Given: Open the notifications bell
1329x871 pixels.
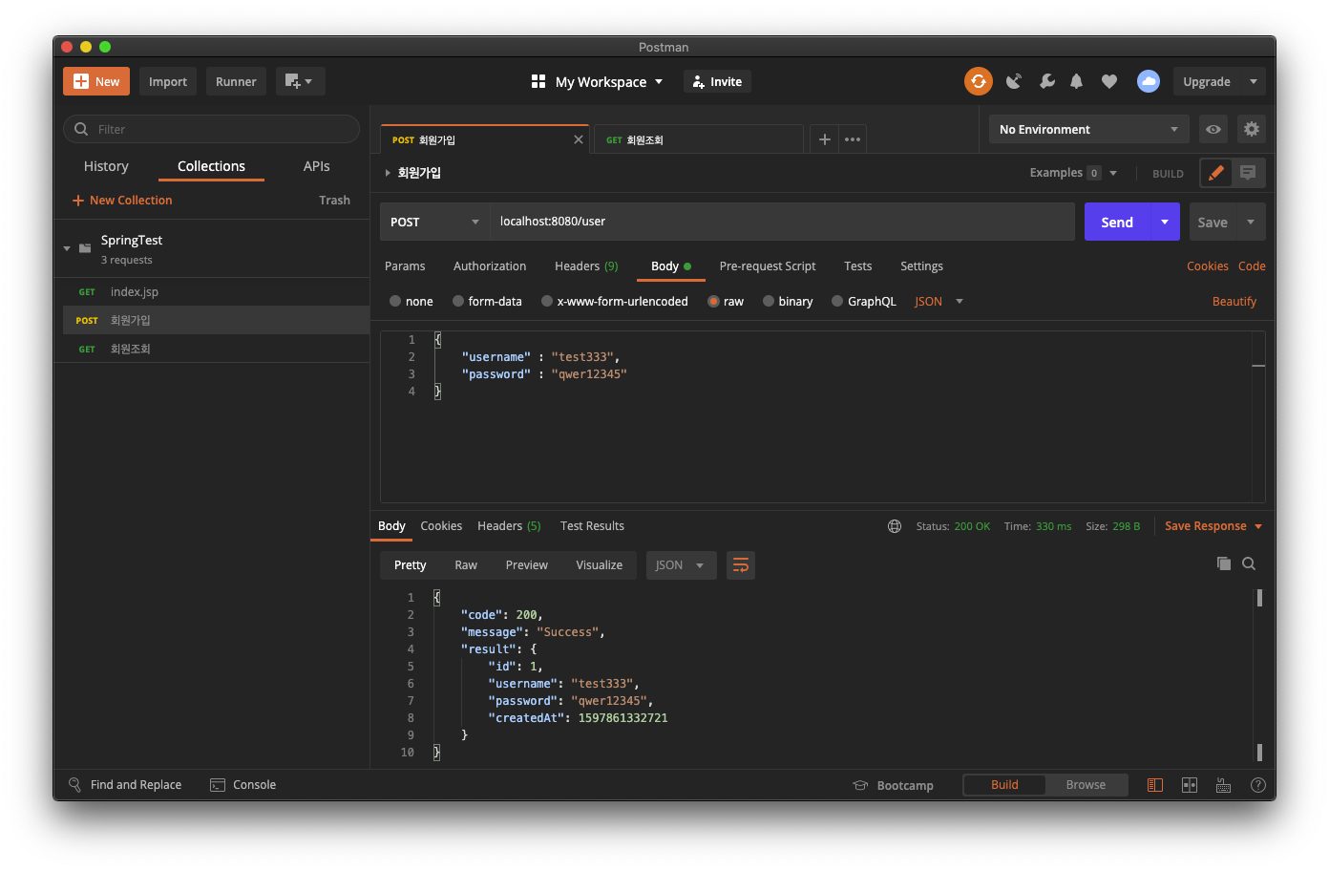Looking at the screenshot, I should tap(1076, 81).
